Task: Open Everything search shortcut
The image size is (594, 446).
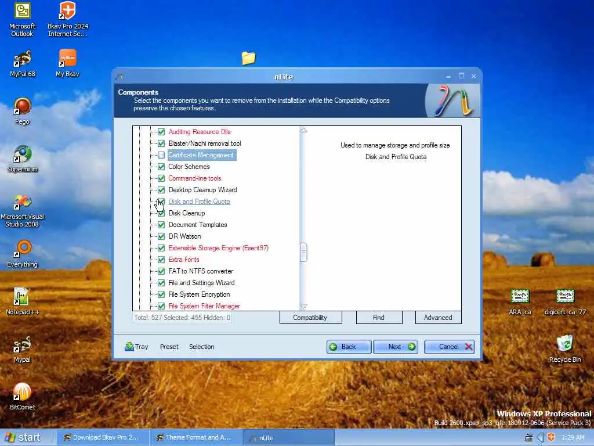Action: [x=23, y=254]
